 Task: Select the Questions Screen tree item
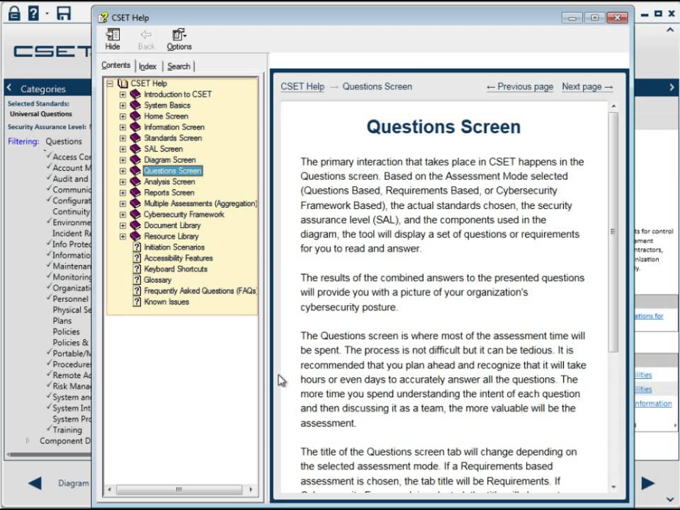tap(173, 171)
